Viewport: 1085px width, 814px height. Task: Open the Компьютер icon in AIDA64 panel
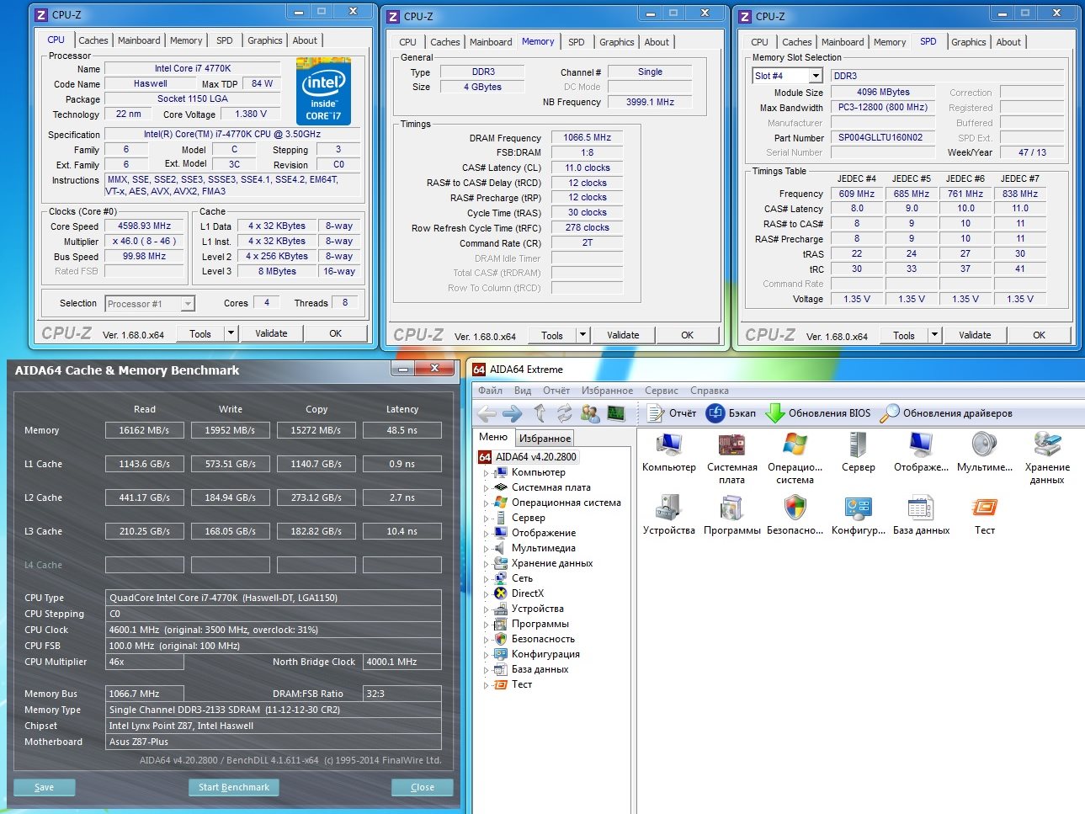pyautogui.click(x=668, y=445)
